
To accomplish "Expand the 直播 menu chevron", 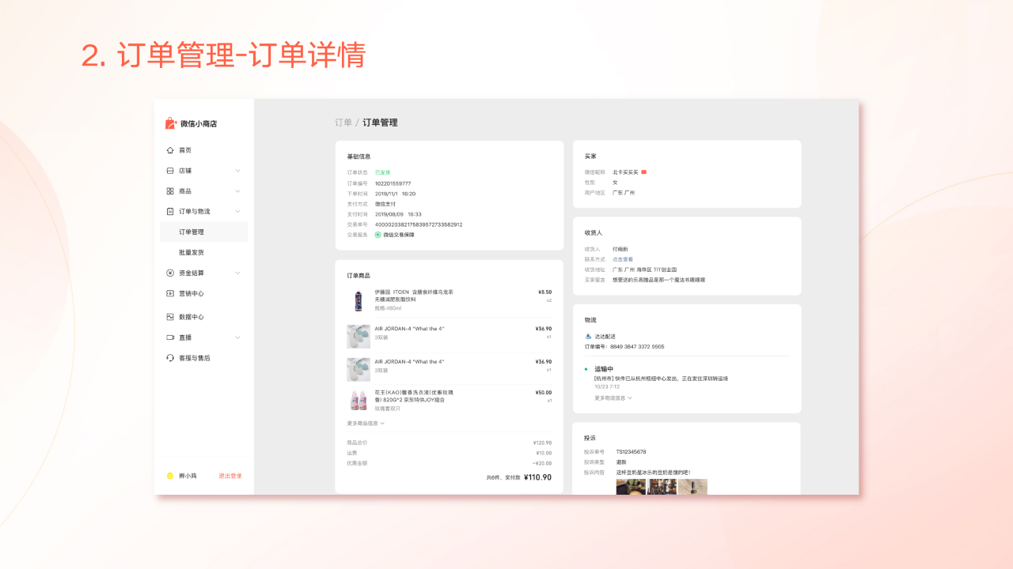I will tap(237, 337).
